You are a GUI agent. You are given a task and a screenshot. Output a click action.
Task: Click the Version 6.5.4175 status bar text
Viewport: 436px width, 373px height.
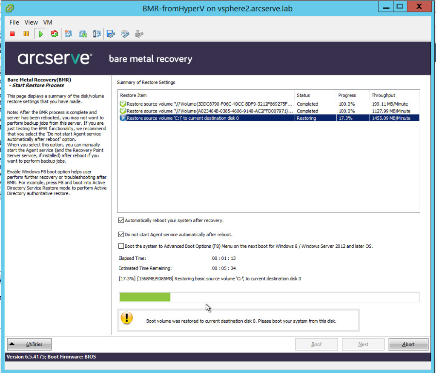click(51, 356)
